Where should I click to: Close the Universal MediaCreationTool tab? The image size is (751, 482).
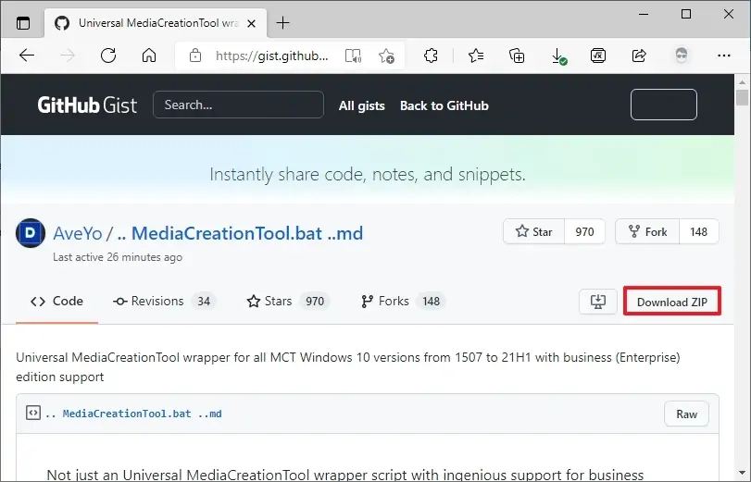(251, 23)
